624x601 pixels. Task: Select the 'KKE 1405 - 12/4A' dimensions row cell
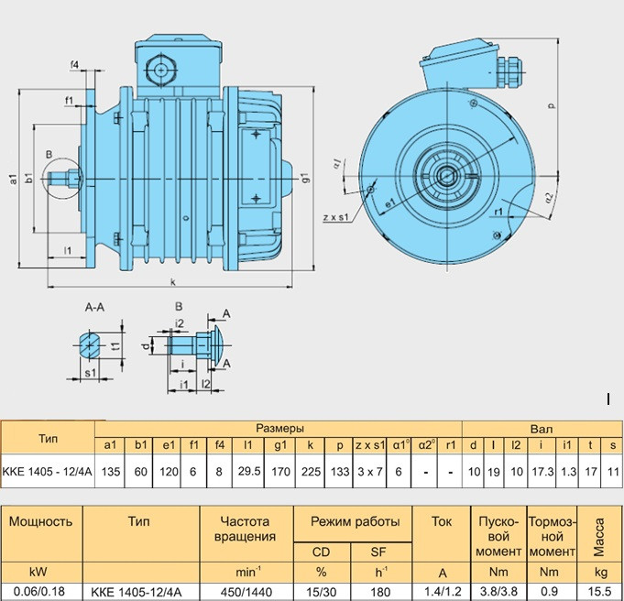click(x=48, y=471)
